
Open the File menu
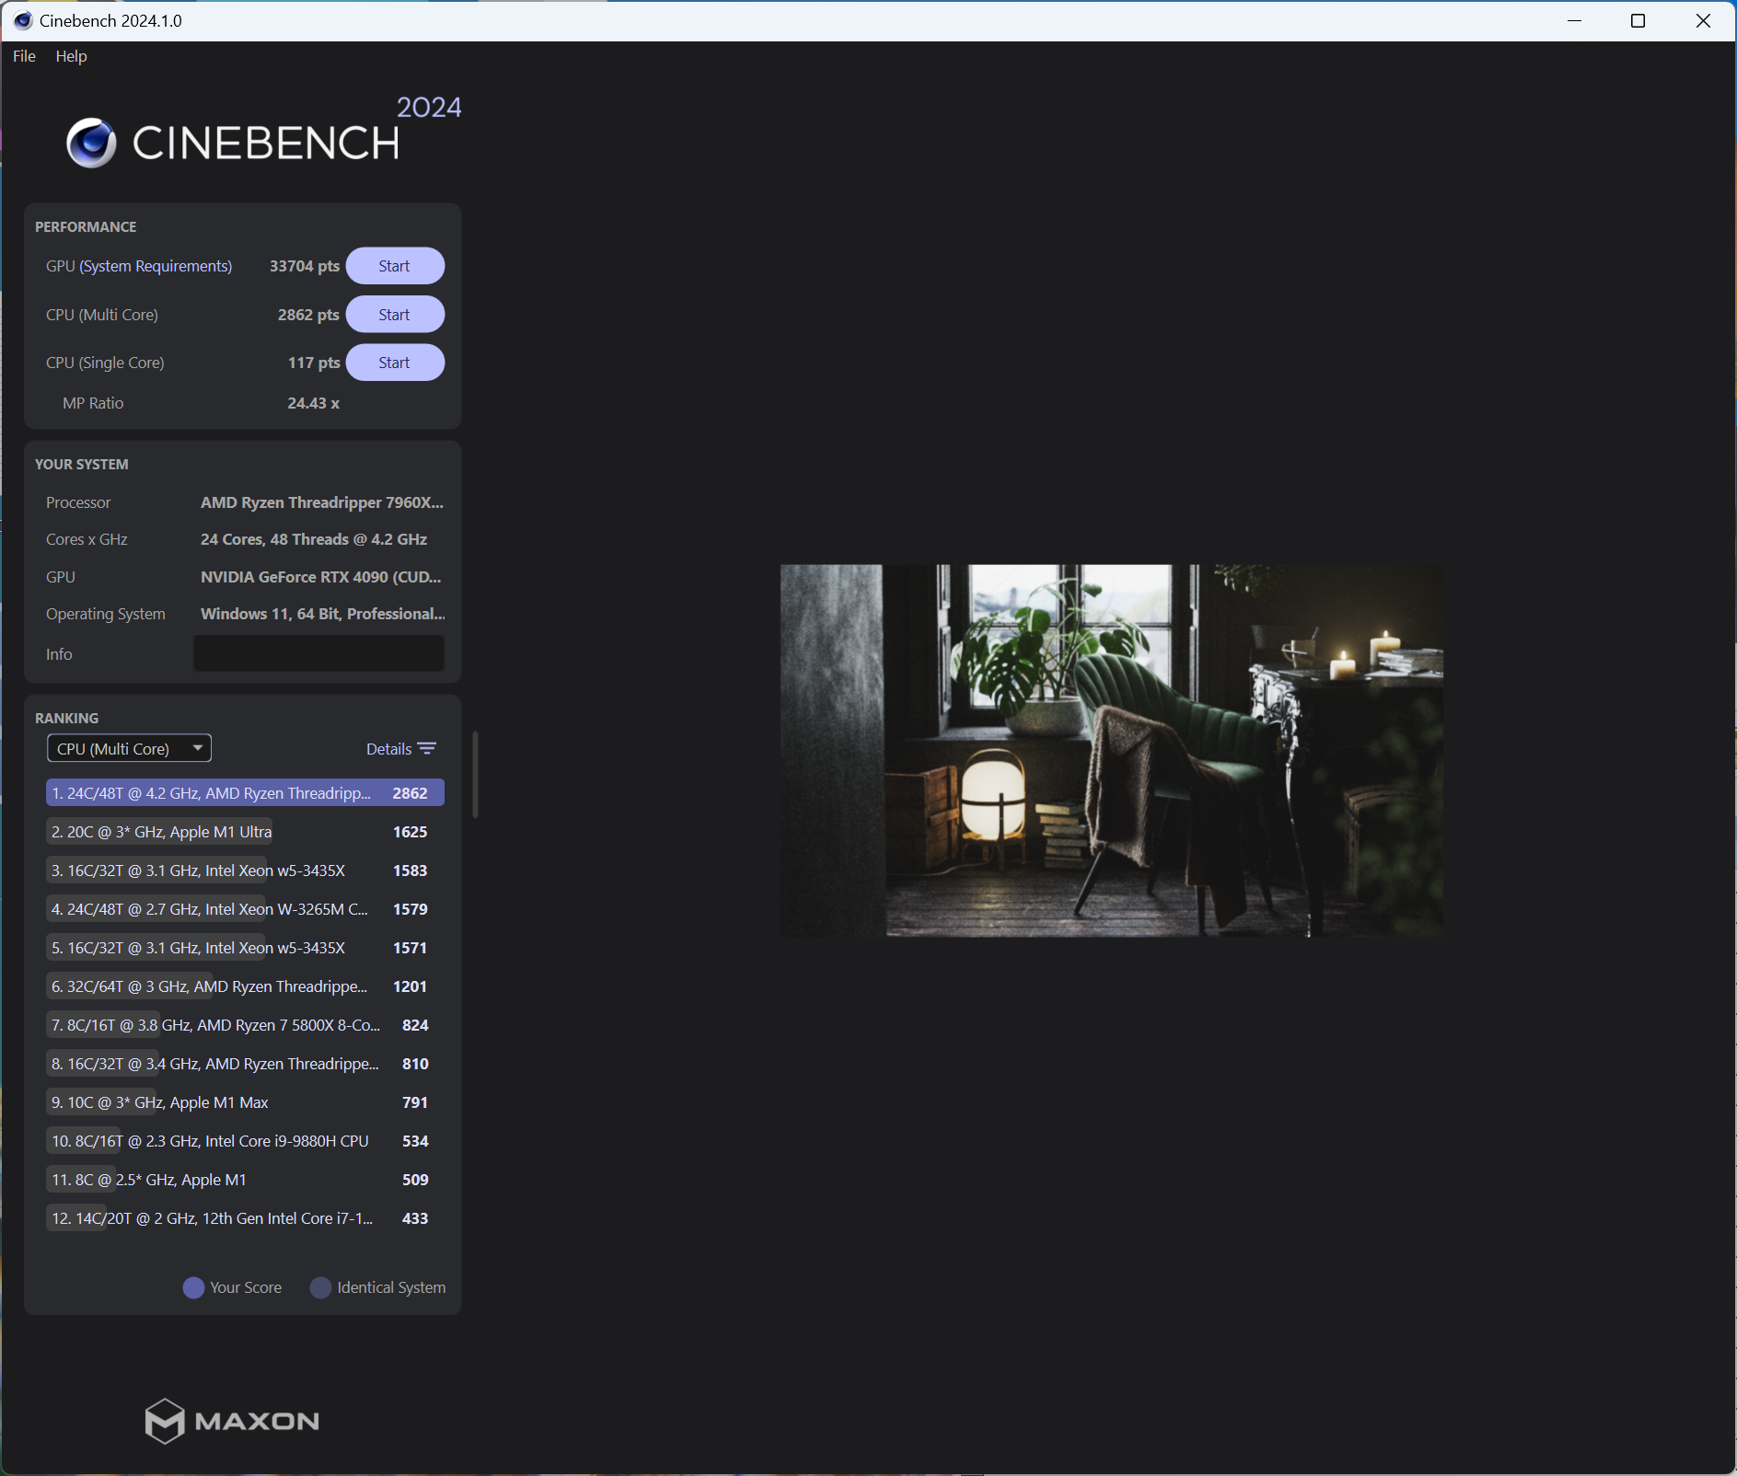click(24, 56)
